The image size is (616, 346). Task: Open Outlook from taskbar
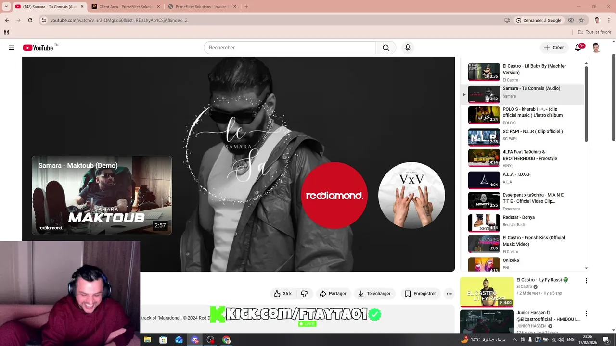(x=179, y=340)
